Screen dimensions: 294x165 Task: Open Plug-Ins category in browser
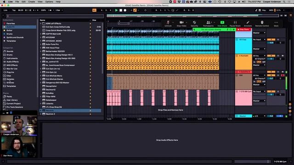tap(10, 72)
